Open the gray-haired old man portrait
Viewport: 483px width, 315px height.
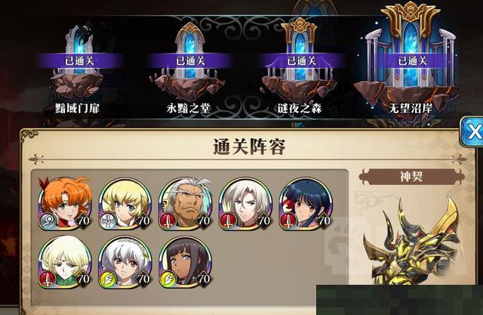click(x=186, y=204)
